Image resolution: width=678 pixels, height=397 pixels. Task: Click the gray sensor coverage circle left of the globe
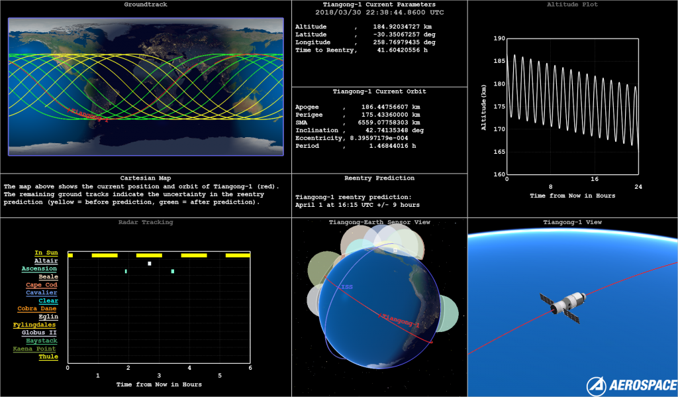tap(314, 299)
